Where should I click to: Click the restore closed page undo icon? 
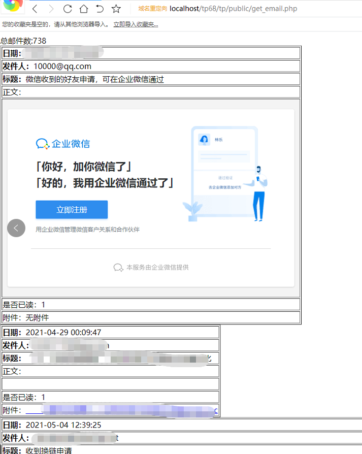click(x=100, y=9)
